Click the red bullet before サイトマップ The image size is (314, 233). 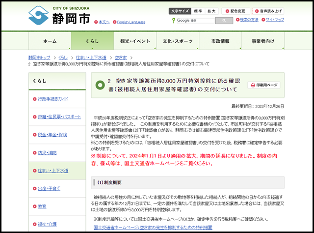pos(263,20)
